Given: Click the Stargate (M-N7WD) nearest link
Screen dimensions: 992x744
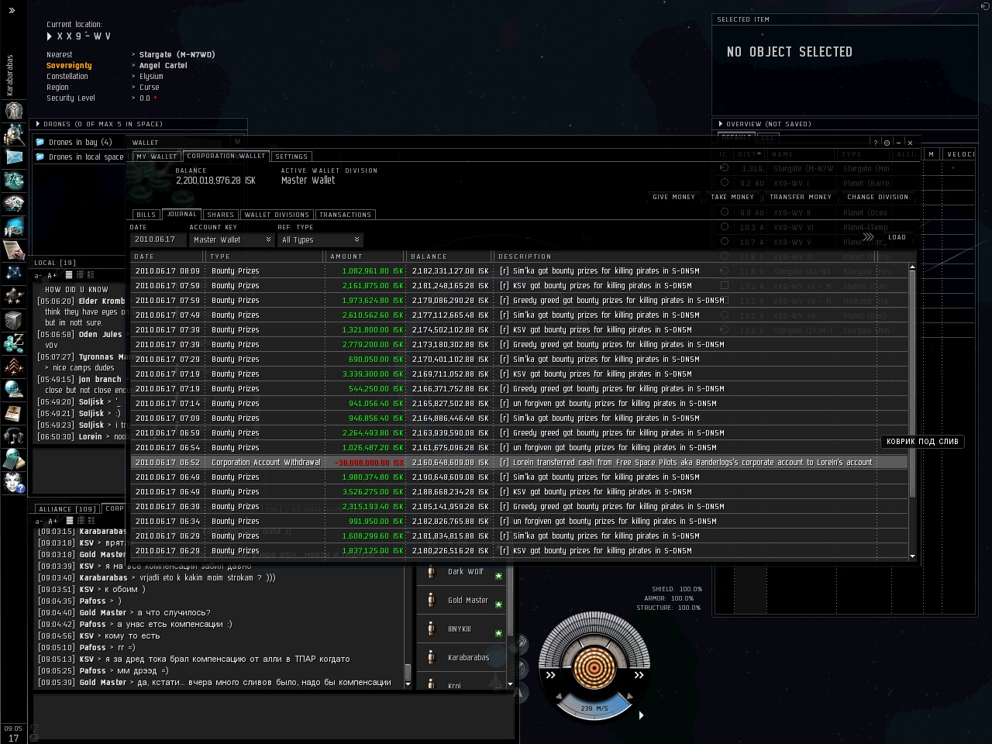Looking at the screenshot, I should [x=177, y=55].
